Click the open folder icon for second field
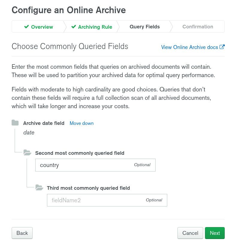Screen dimensions: 234x248 coord(27,153)
